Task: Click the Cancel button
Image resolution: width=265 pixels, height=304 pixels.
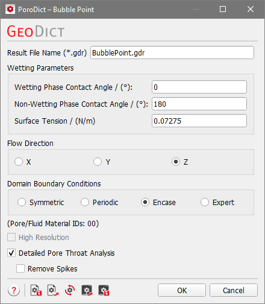Action: 234,290
